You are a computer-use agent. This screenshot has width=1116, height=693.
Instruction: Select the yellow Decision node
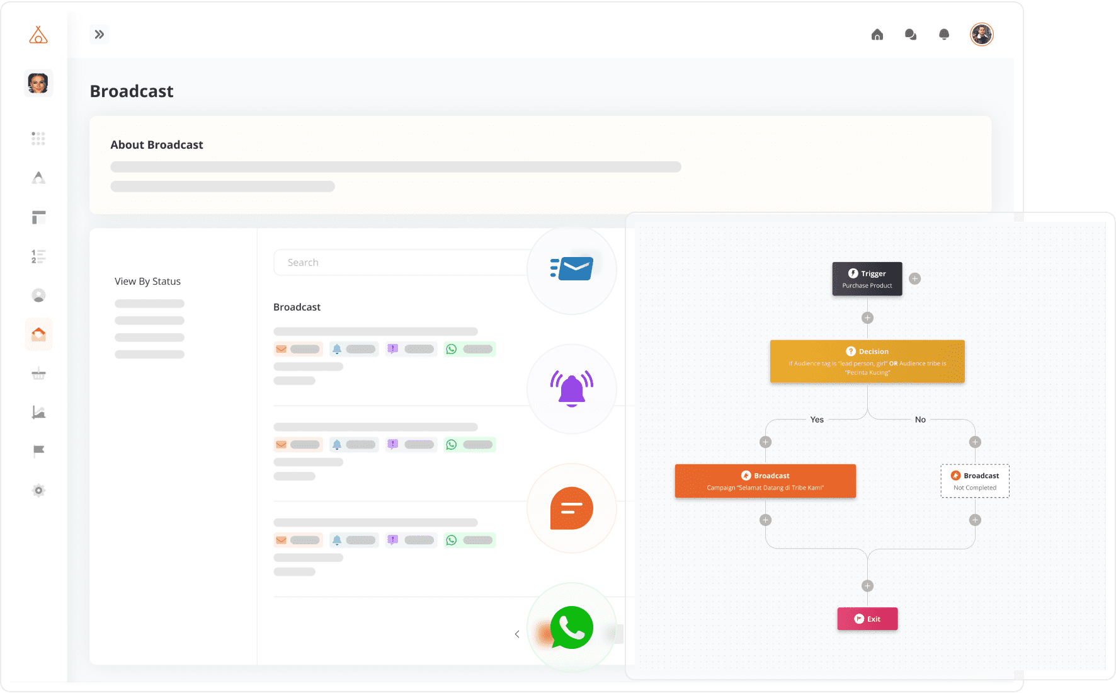point(867,362)
